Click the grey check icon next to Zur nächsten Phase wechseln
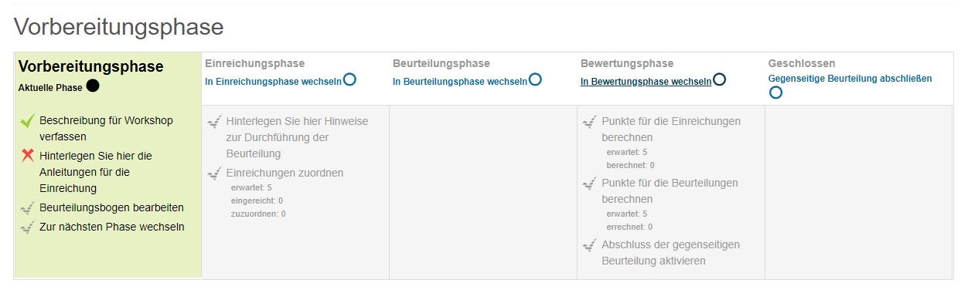Viewport: 968px width, 293px height. click(27, 227)
